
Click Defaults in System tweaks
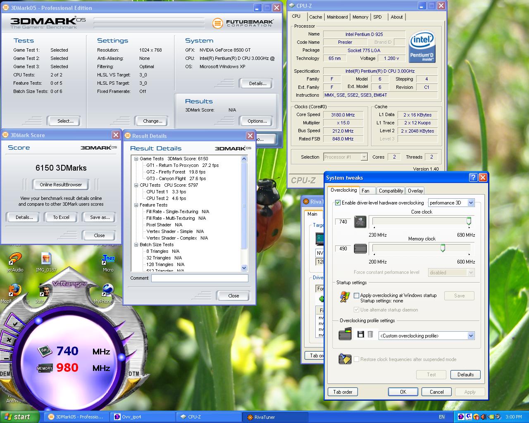[x=465, y=375]
